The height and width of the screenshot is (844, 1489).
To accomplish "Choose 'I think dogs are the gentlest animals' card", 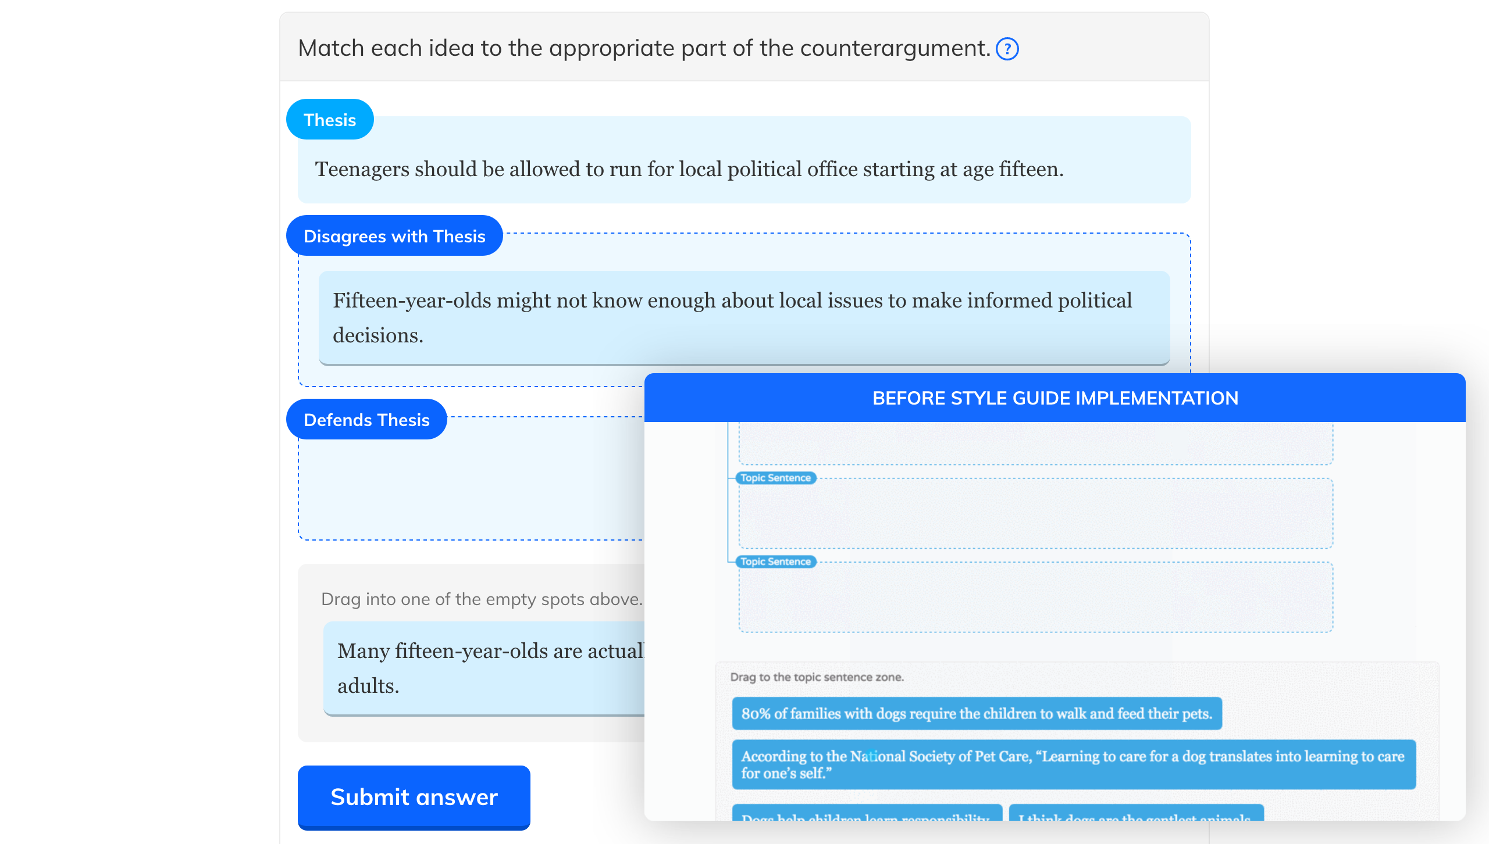I will (x=1135, y=815).
